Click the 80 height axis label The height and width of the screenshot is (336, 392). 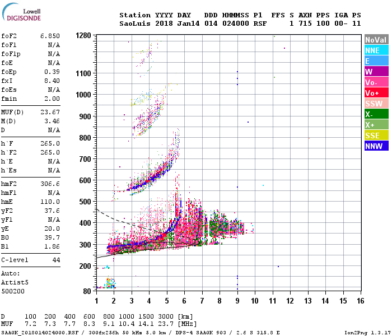tap(87, 291)
